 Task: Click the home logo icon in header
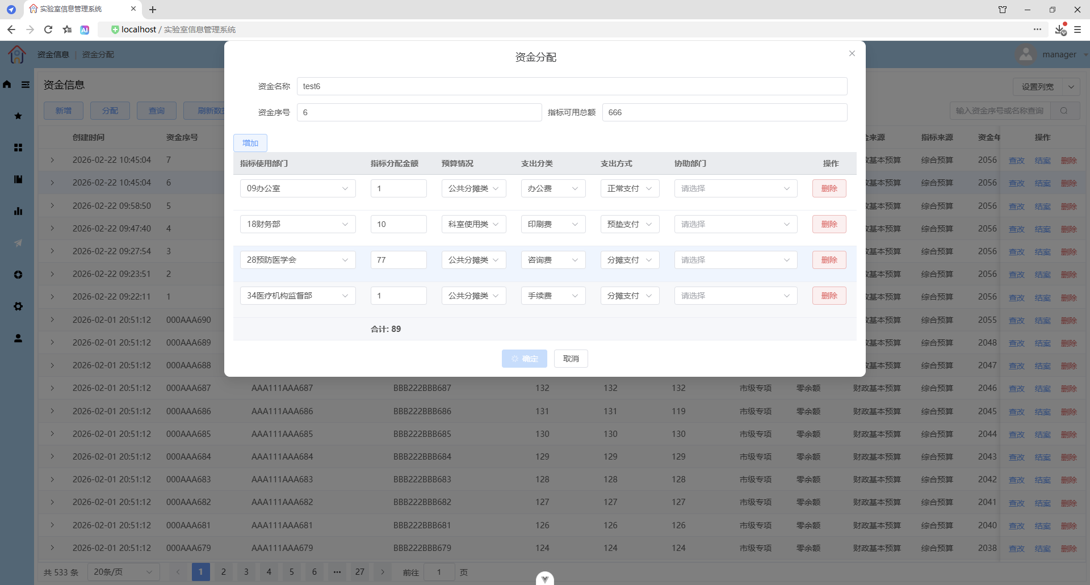point(17,54)
